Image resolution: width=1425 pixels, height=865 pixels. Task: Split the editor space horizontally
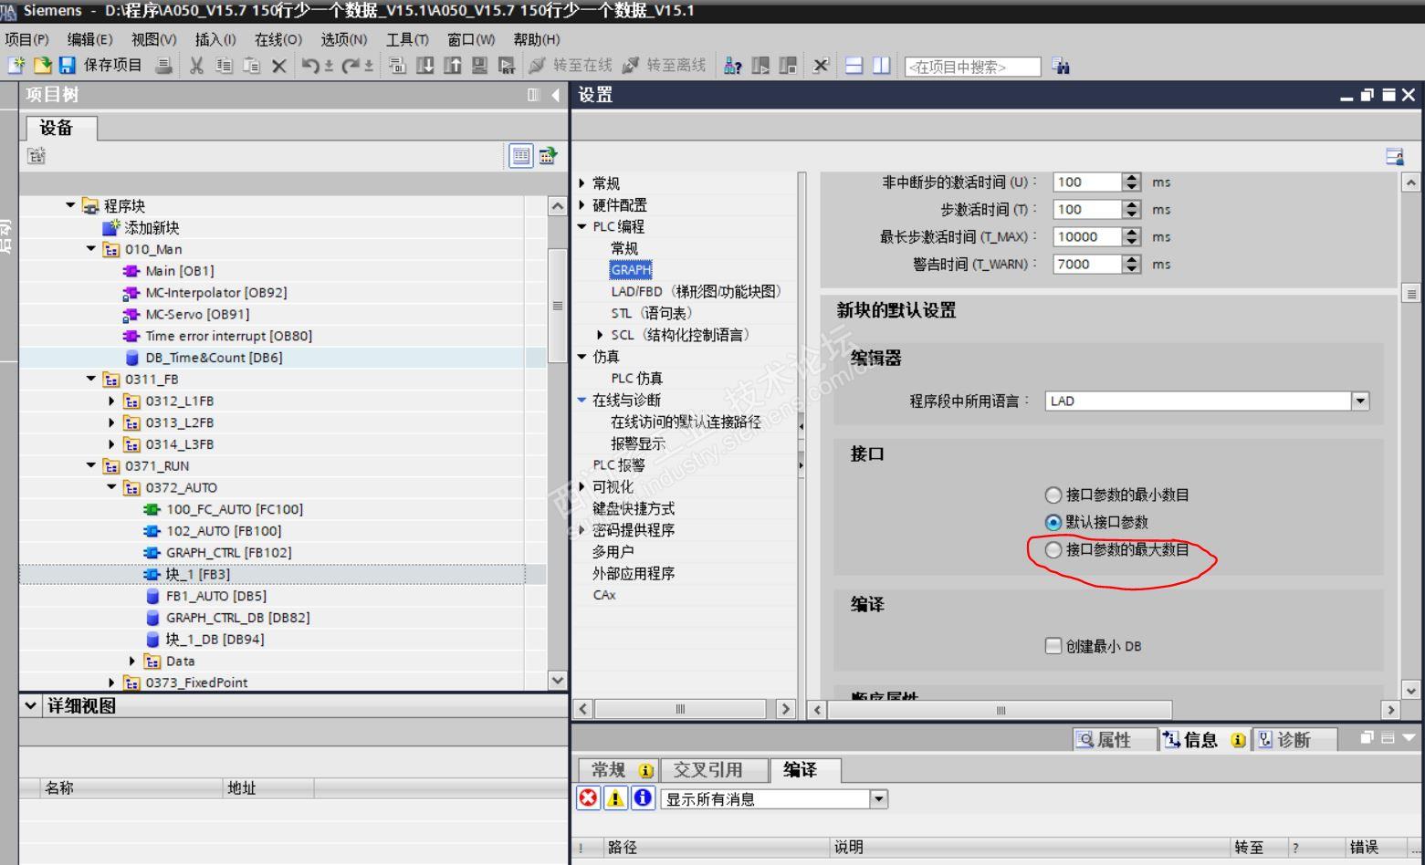(x=854, y=66)
